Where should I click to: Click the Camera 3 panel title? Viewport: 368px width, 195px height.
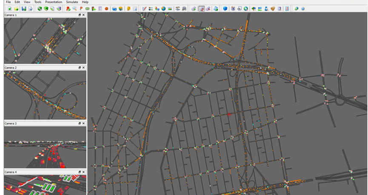pyautogui.click(x=11, y=123)
